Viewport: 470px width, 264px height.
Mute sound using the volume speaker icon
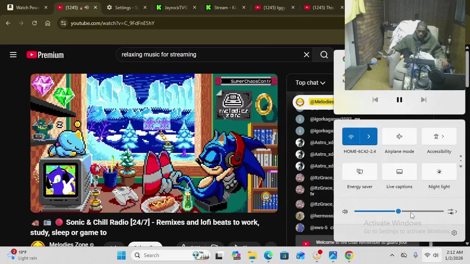[x=345, y=212]
